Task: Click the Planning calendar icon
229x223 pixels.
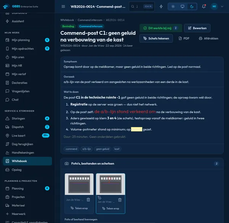Action: click(7, 188)
